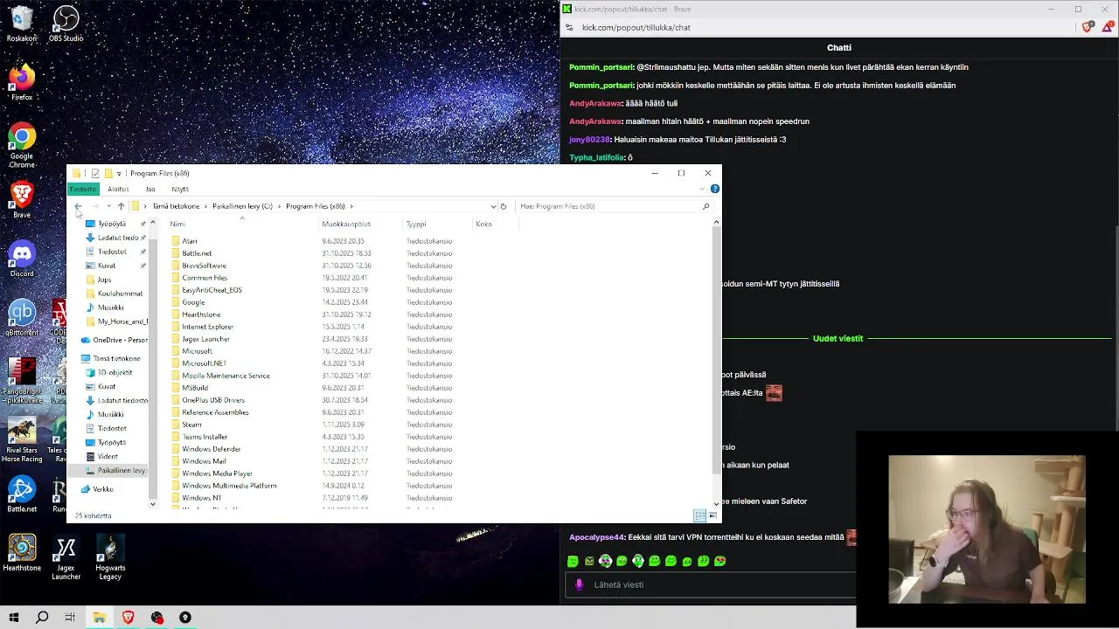The image size is (1119, 629).
Task: Open the Discord desktop shortcut
Action: tap(22, 259)
